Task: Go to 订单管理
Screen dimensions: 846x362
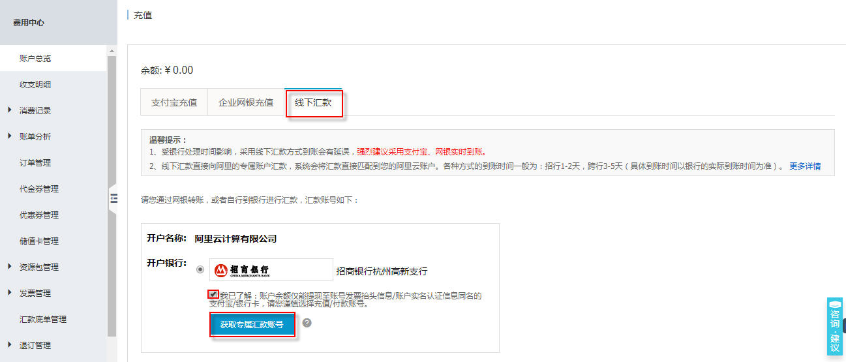Action: (x=35, y=162)
